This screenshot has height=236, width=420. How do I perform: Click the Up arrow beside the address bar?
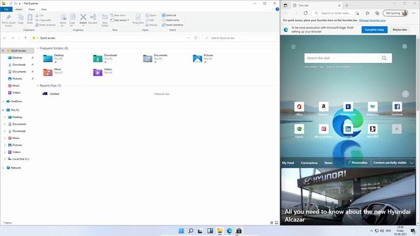[x=26, y=38]
